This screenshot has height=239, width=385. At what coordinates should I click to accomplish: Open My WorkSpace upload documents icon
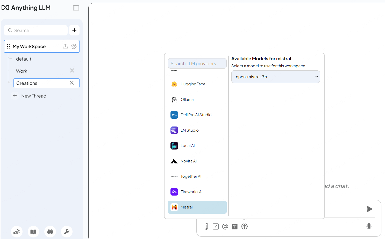(65, 46)
